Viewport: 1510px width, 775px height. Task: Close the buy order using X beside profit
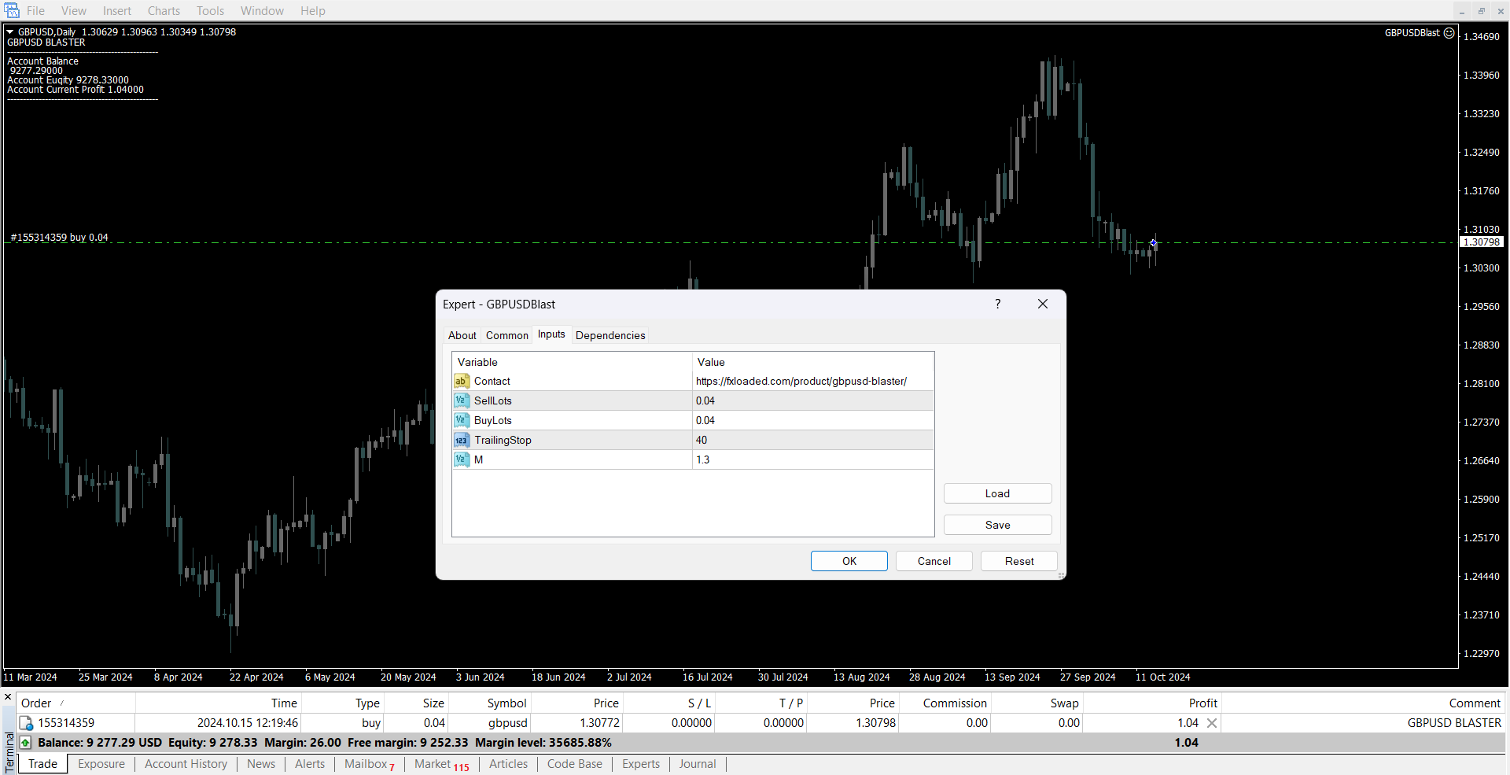[1212, 723]
